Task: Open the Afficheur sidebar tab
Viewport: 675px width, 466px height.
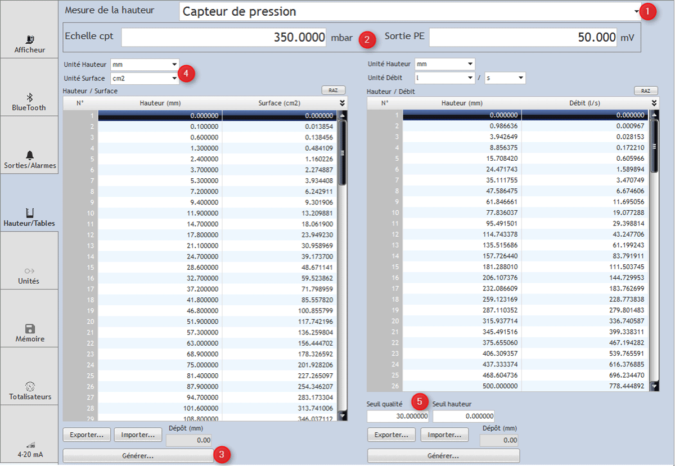Action: pos(29,29)
